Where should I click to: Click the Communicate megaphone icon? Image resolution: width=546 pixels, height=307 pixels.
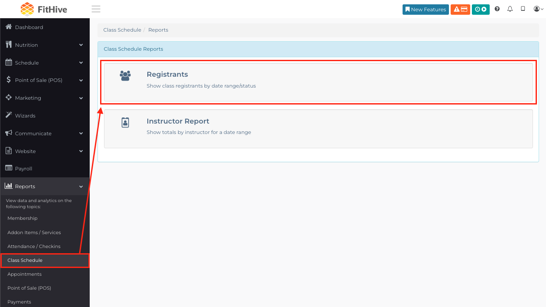(8, 133)
